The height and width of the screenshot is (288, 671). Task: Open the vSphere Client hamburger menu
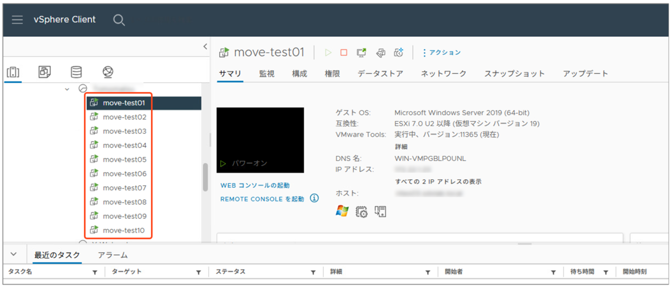(x=17, y=20)
